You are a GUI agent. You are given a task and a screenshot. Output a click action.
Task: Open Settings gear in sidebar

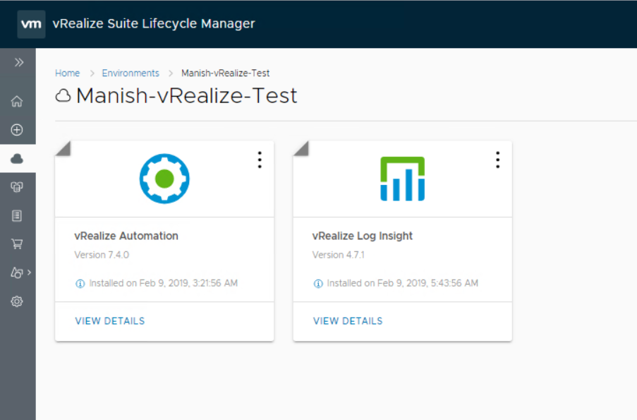18,301
